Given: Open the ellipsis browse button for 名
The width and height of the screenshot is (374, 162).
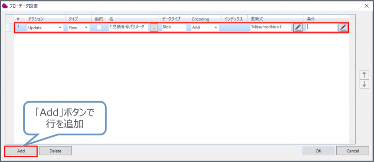Looking at the screenshot, I should pos(154,28).
